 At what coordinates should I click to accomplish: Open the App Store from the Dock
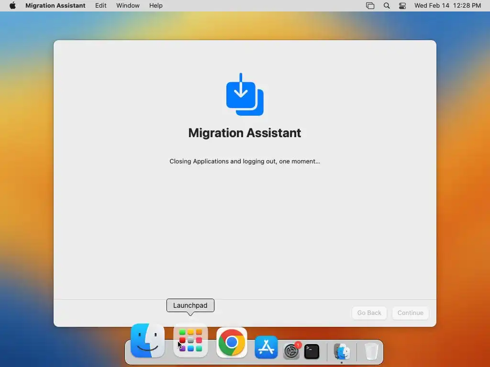266,347
